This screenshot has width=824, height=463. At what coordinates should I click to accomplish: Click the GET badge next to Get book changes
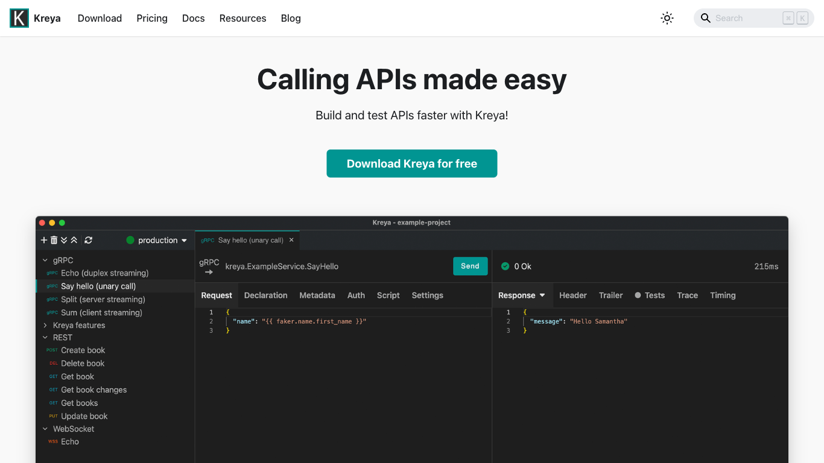click(x=54, y=390)
